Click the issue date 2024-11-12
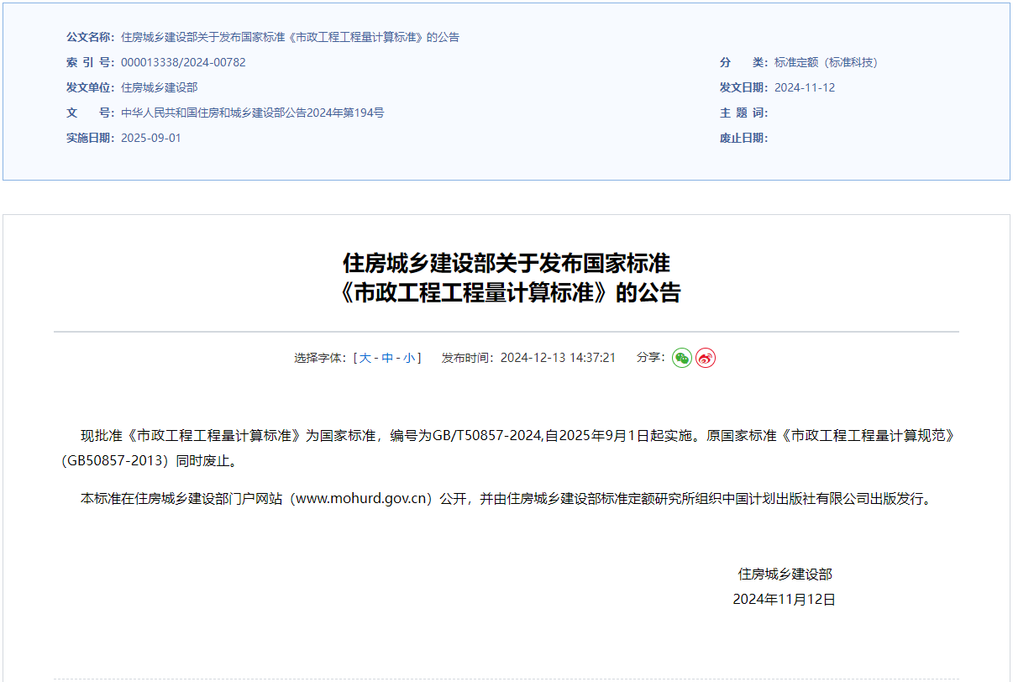 (805, 87)
